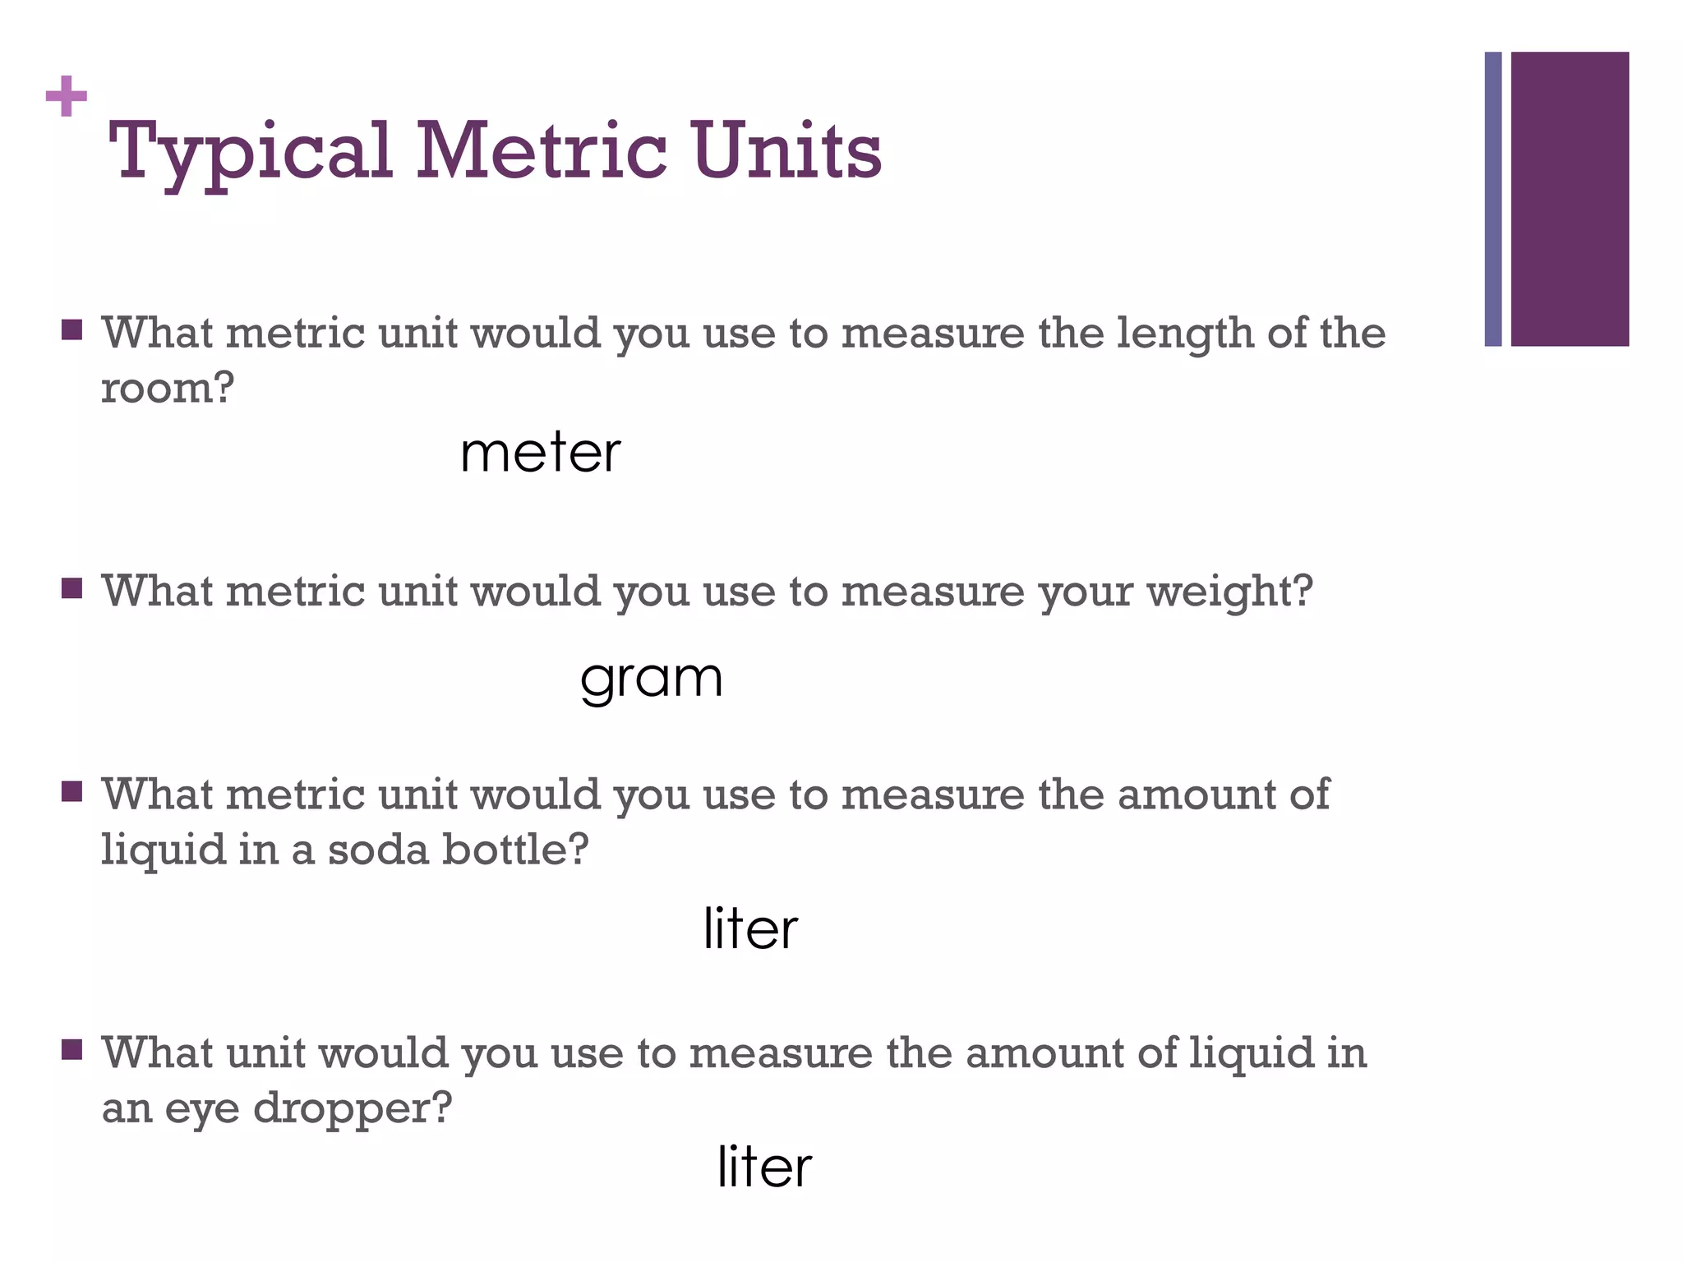Click the meter answer text

[541, 453]
